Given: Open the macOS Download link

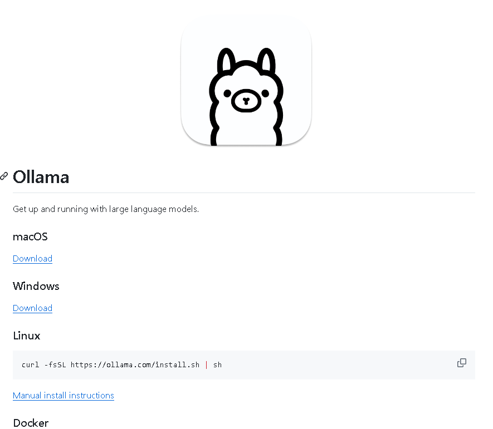Looking at the screenshot, I should coord(32,259).
